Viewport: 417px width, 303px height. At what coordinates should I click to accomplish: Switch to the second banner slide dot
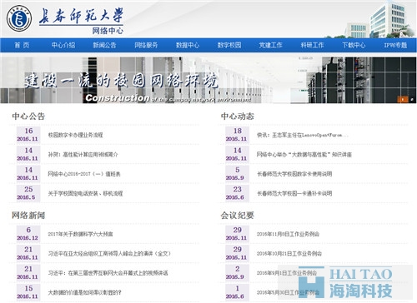point(412,99)
